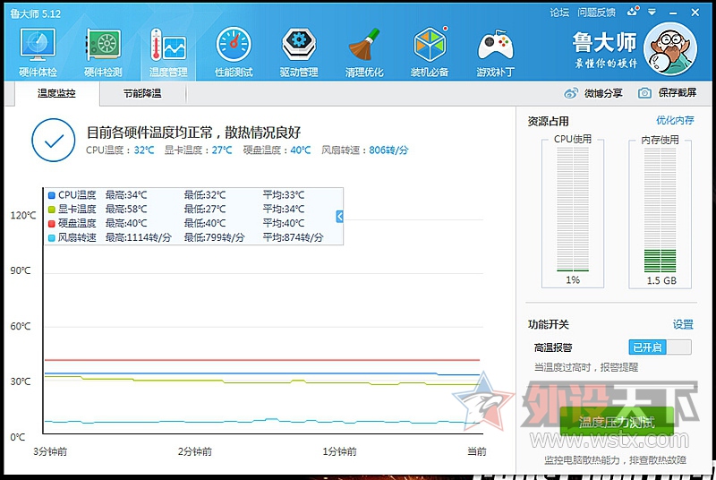Click the 1.5 GB memory value
Image resolution: width=716 pixels, height=480 pixels.
(x=661, y=280)
